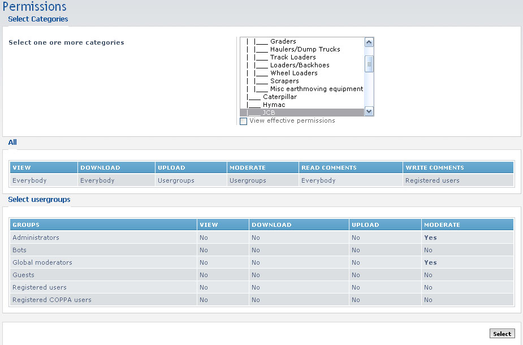Viewport: 523px width, 345px height.
Task: Select Graders in the category list
Action: [x=283, y=41]
